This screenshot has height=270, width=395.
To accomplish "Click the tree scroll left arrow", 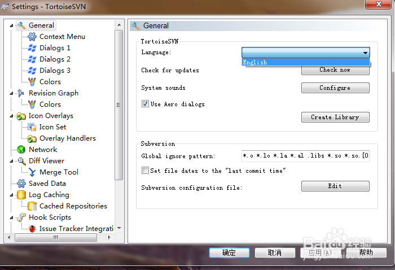I will pyautogui.click(x=10, y=237).
